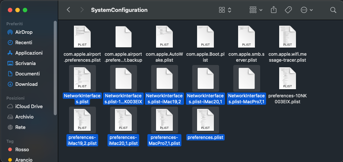The width and height of the screenshot is (343, 162).
Task: Click the preferences-10NK003EIX.plist filename label
Action: (x=287, y=98)
